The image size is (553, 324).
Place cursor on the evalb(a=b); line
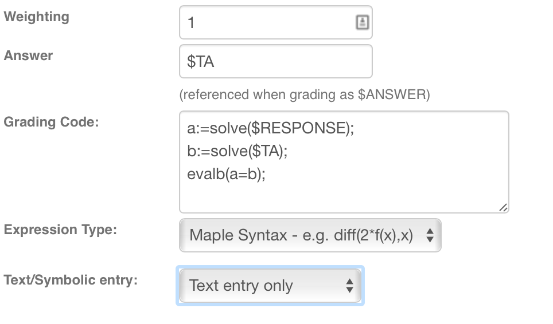[x=226, y=174]
